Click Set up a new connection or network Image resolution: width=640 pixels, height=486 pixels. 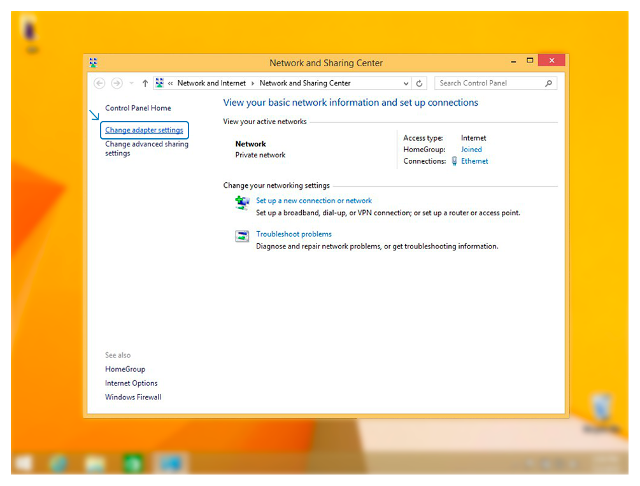coord(314,201)
